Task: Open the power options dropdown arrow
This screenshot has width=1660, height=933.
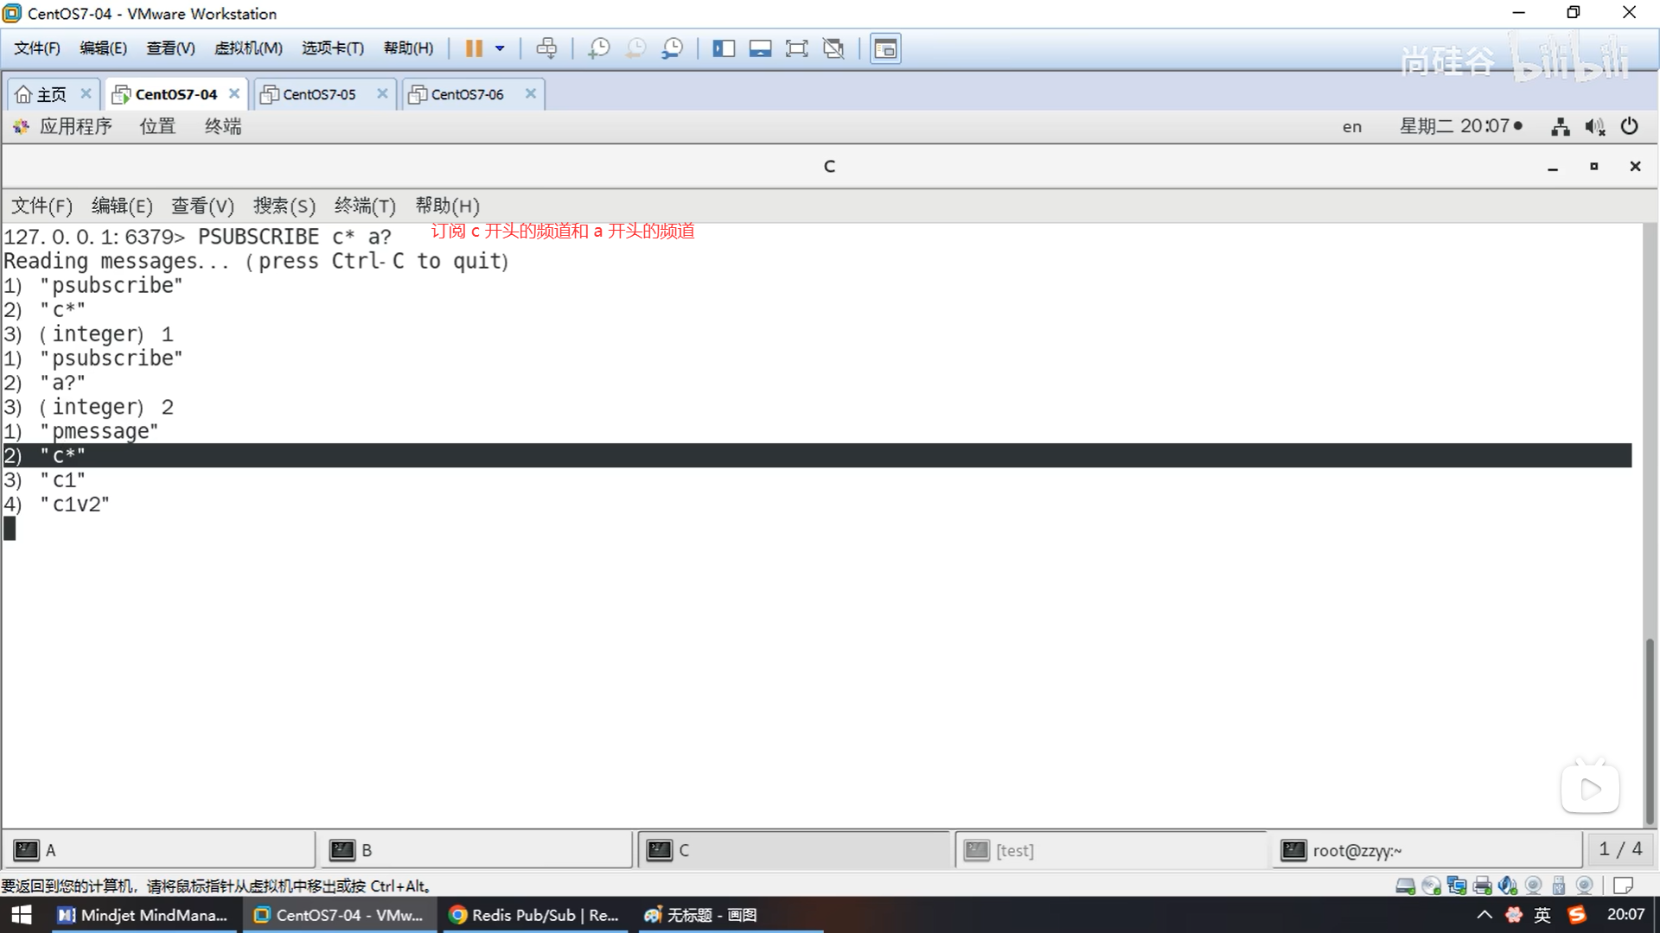Action: tap(500, 48)
